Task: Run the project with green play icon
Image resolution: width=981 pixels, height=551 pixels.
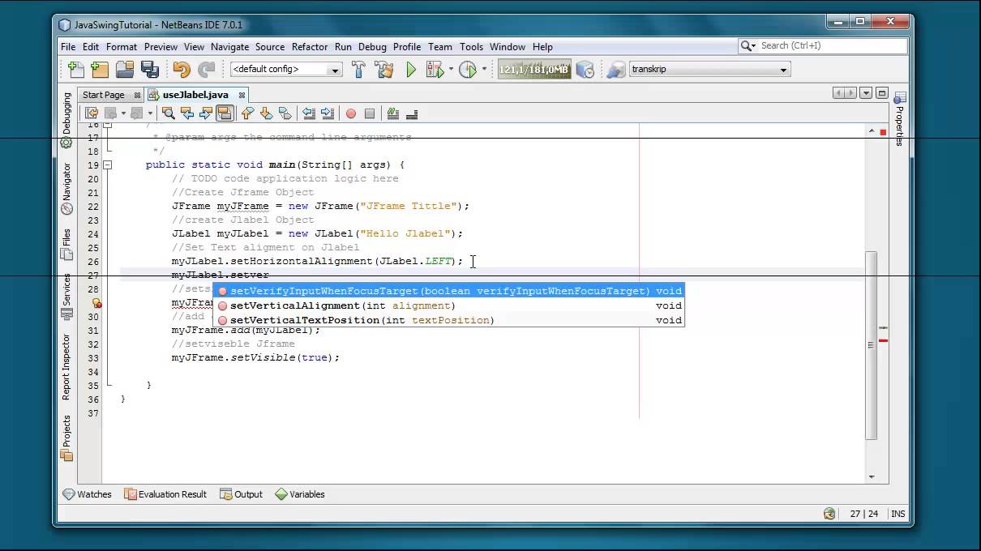Action: click(411, 70)
